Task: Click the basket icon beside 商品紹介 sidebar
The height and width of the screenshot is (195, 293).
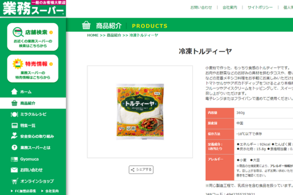Action: 14,103
